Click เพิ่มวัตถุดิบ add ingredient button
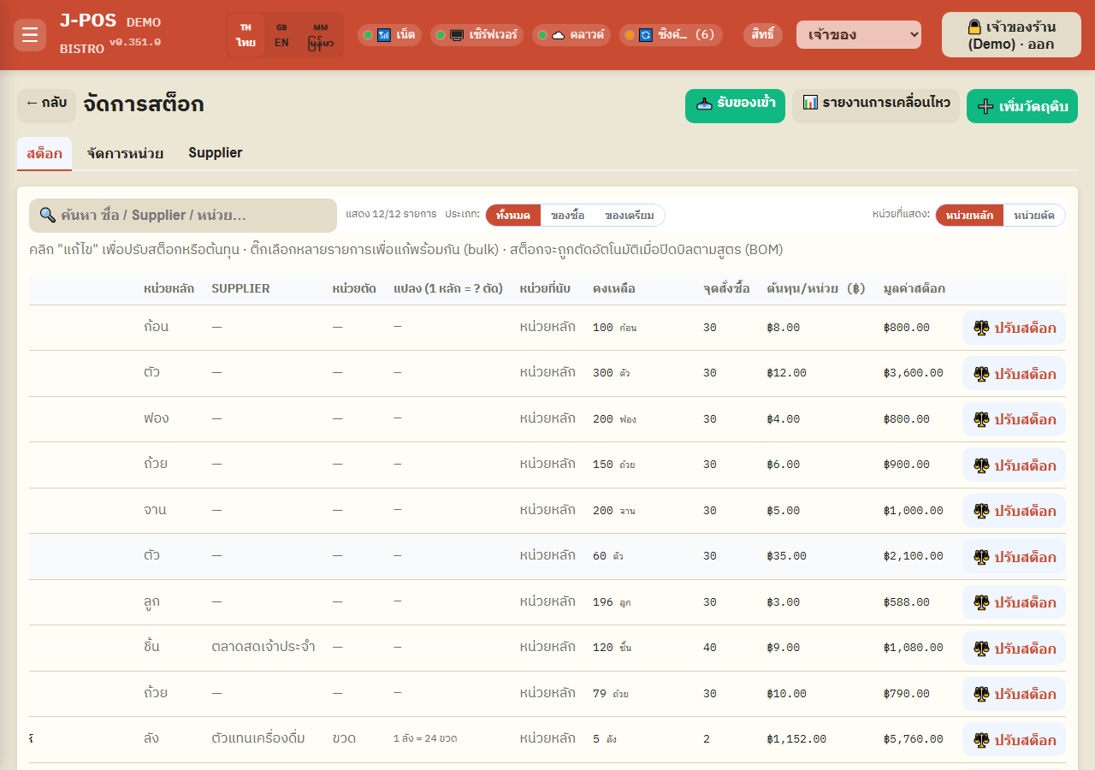This screenshot has width=1095, height=770. click(x=1022, y=106)
